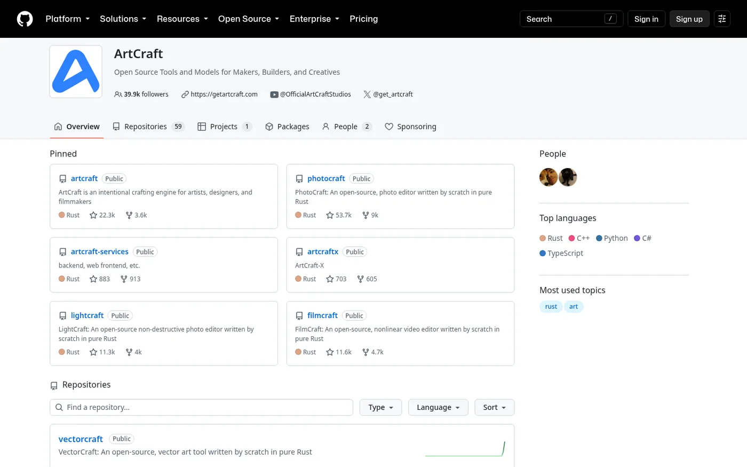Click the X icon beside @get_artcraft

coord(367,94)
